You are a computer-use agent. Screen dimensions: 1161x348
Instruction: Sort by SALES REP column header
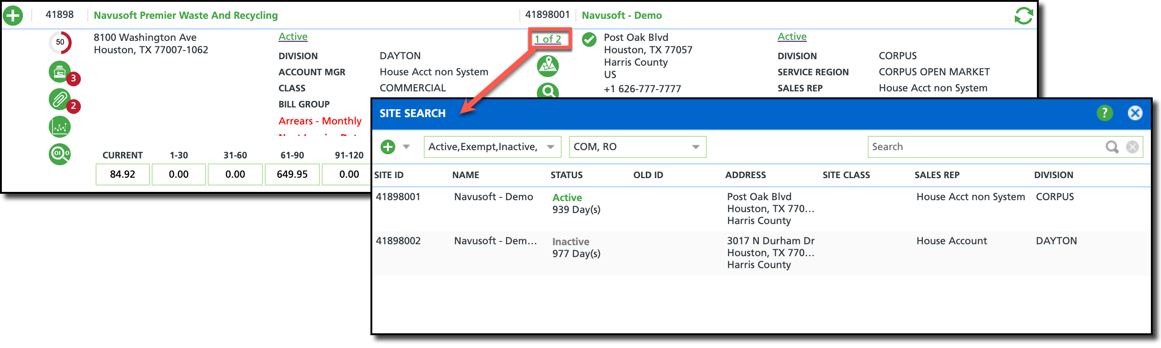pos(937,175)
